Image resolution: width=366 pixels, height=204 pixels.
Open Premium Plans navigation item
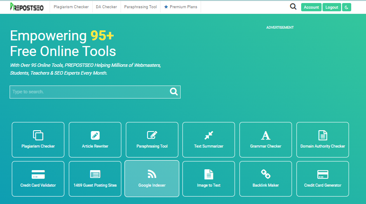click(181, 7)
